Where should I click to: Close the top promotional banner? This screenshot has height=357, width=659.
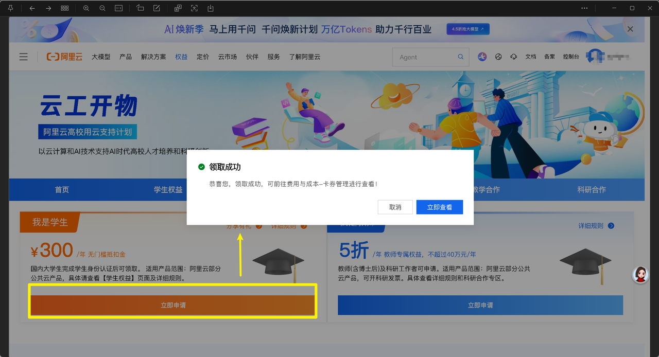(x=630, y=29)
